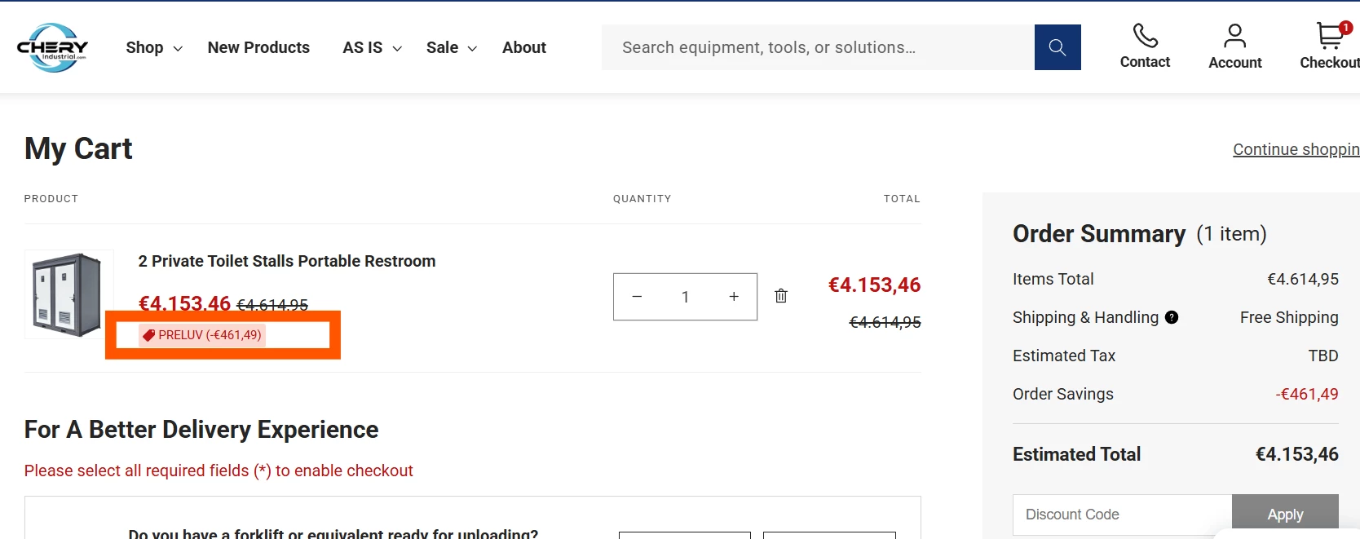Viewport: 1360px width, 539px height.
Task: Remove the item using the trash icon
Action: click(780, 295)
